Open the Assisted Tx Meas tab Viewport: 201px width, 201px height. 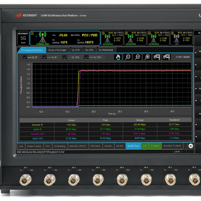pos(172,146)
